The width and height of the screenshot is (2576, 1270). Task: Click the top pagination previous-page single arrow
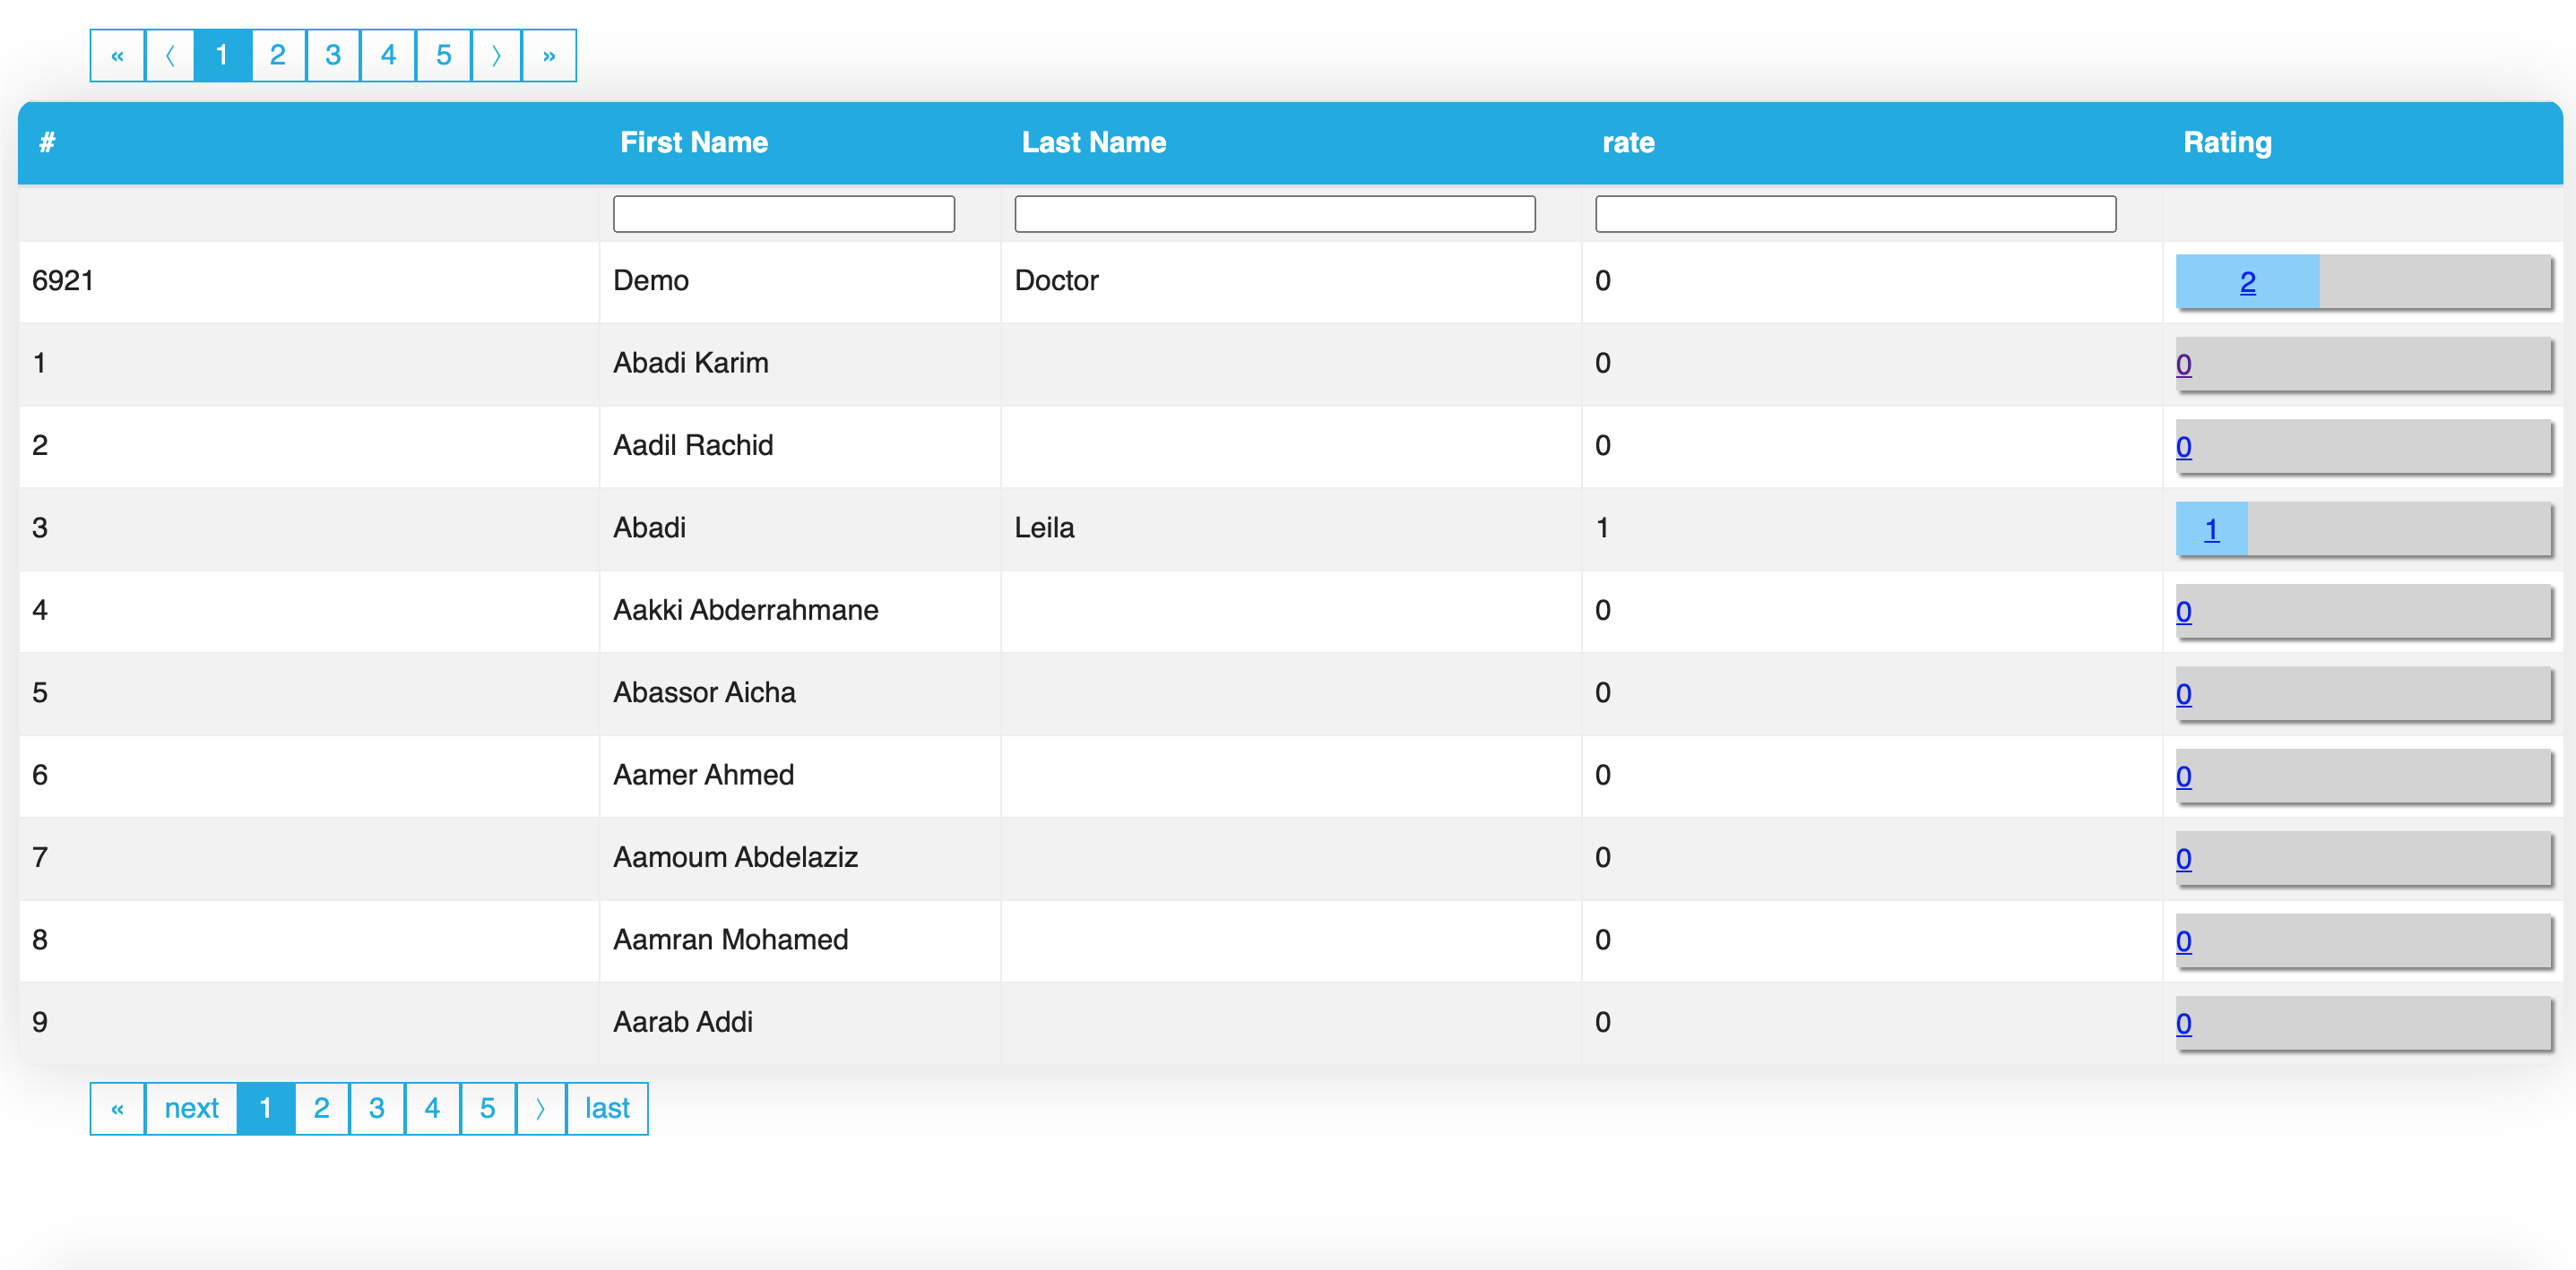click(x=170, y=56)
